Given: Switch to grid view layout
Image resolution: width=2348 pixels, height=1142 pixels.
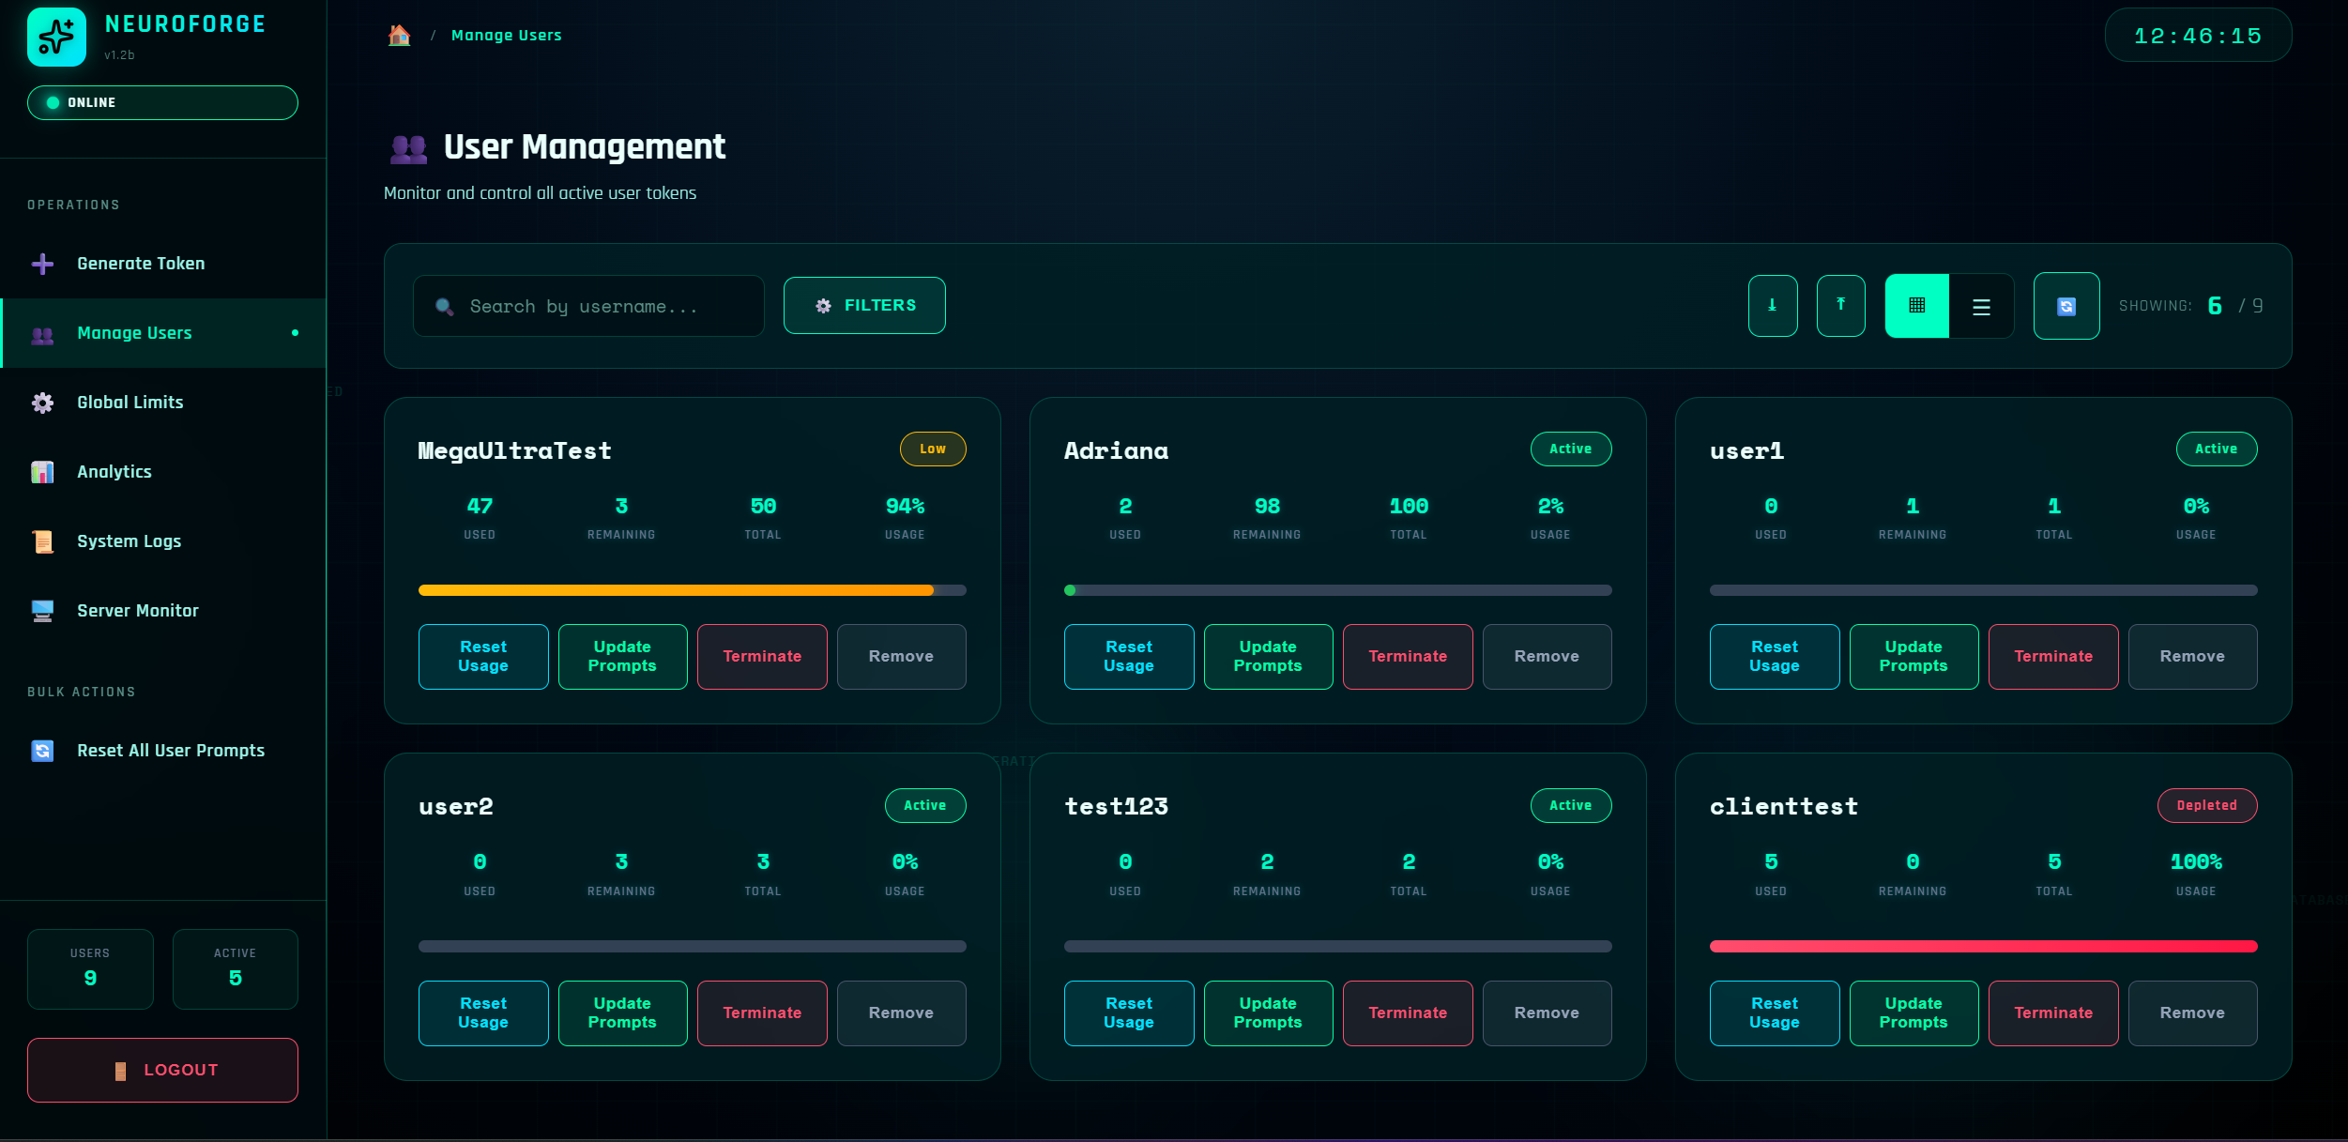Looking at the screenshot, I should [1916, 306].
